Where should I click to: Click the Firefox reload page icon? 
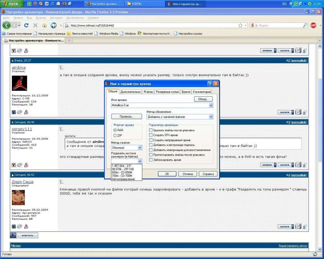point(26,25)
